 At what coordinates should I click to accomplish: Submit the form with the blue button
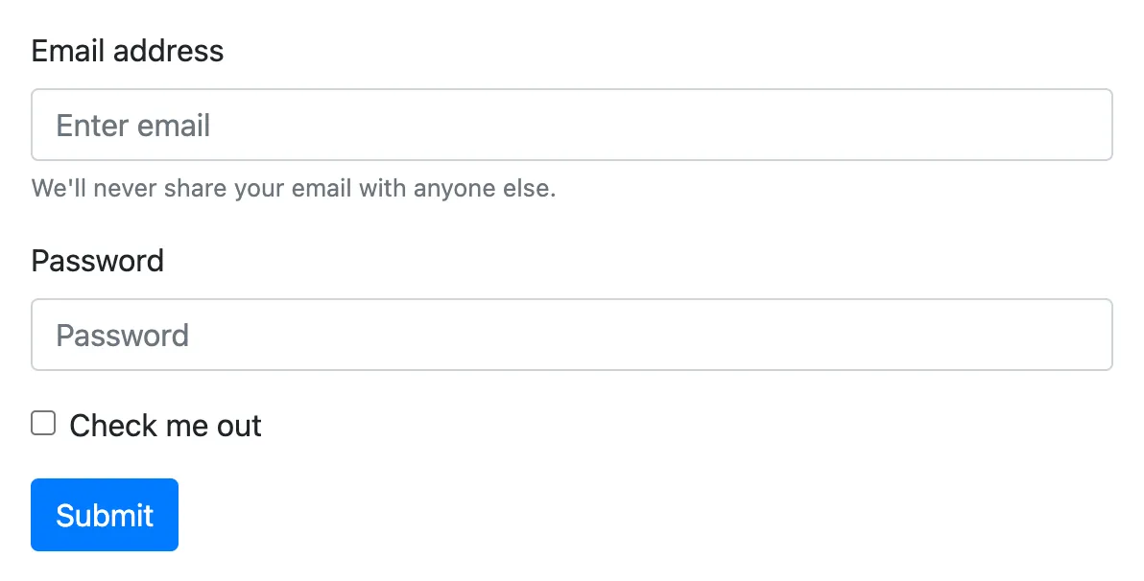click(105, 515)
